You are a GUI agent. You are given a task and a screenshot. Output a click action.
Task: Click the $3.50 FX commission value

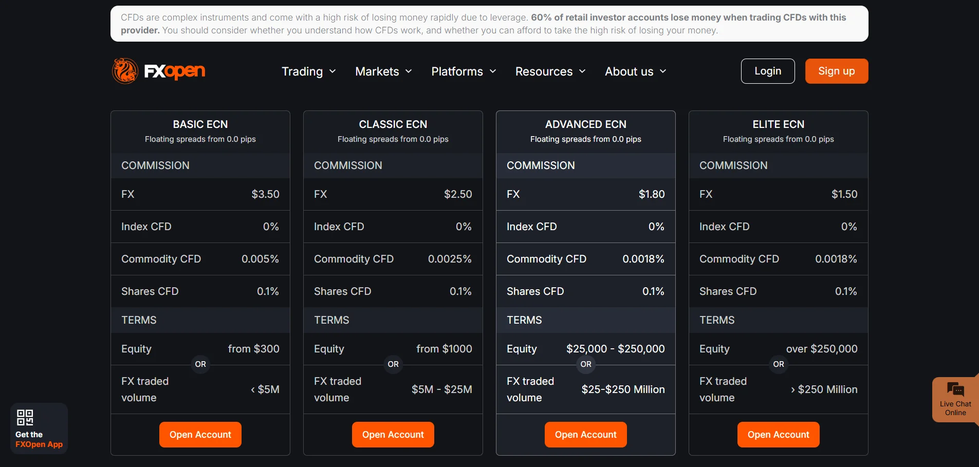coord(265,194)
